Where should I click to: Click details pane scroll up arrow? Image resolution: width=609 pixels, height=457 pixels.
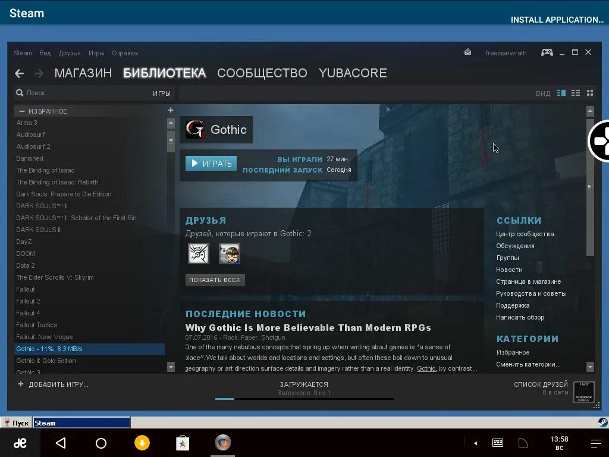coord(590,111)
